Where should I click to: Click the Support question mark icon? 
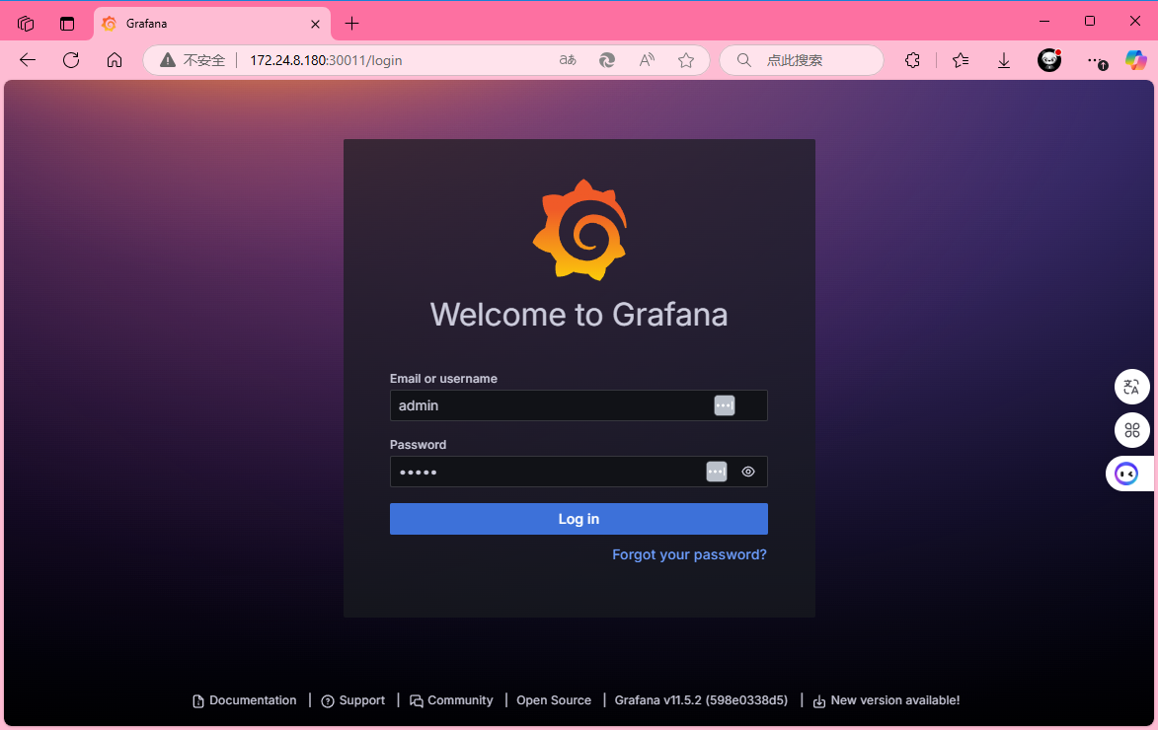328,701
